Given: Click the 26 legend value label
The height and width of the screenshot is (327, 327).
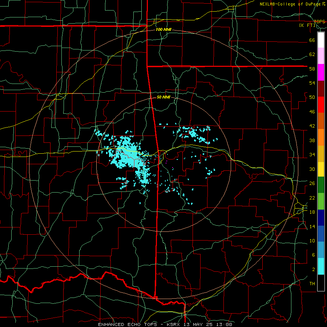Looking at the screenshot, I should coord(312,183).
